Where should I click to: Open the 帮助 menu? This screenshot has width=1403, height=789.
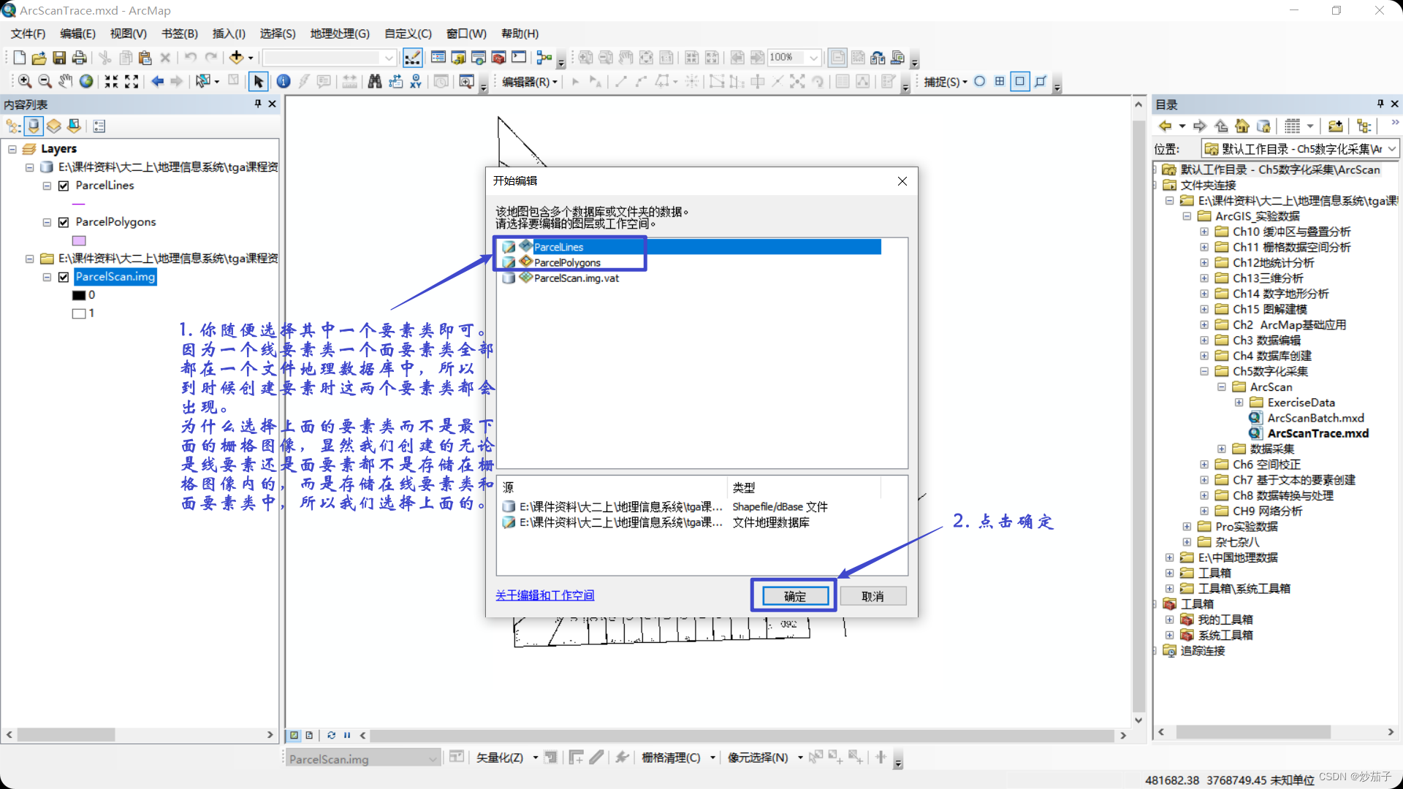[x=520, y=34]
